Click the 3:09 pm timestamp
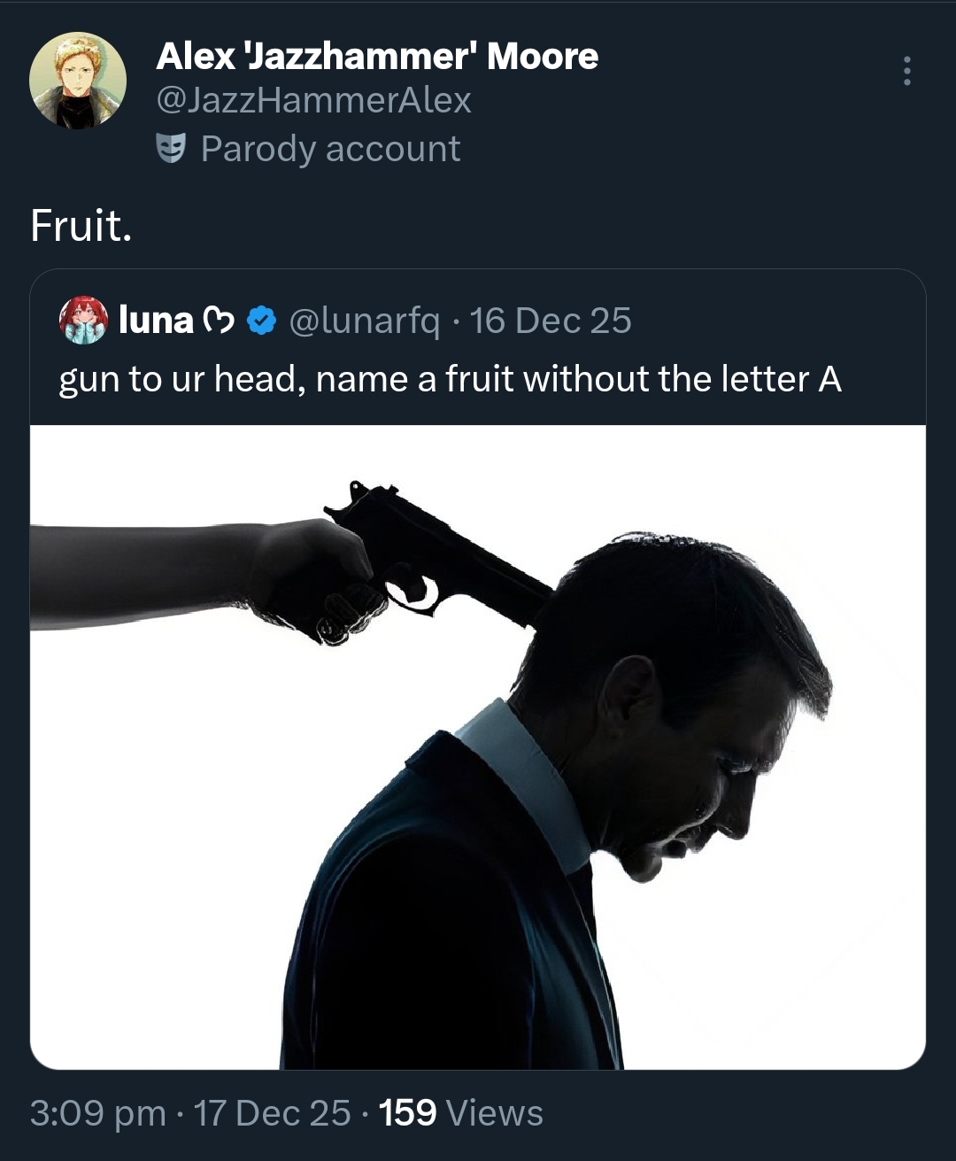The width and height of the screenshot is (956, 1161). 97,1113
